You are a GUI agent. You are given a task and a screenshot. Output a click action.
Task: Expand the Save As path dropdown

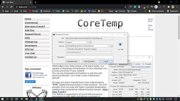[108, 46]
